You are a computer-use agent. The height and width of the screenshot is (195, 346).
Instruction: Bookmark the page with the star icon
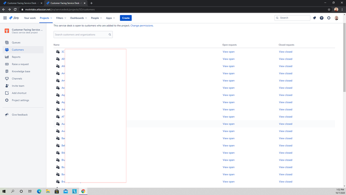pos(329,9)
